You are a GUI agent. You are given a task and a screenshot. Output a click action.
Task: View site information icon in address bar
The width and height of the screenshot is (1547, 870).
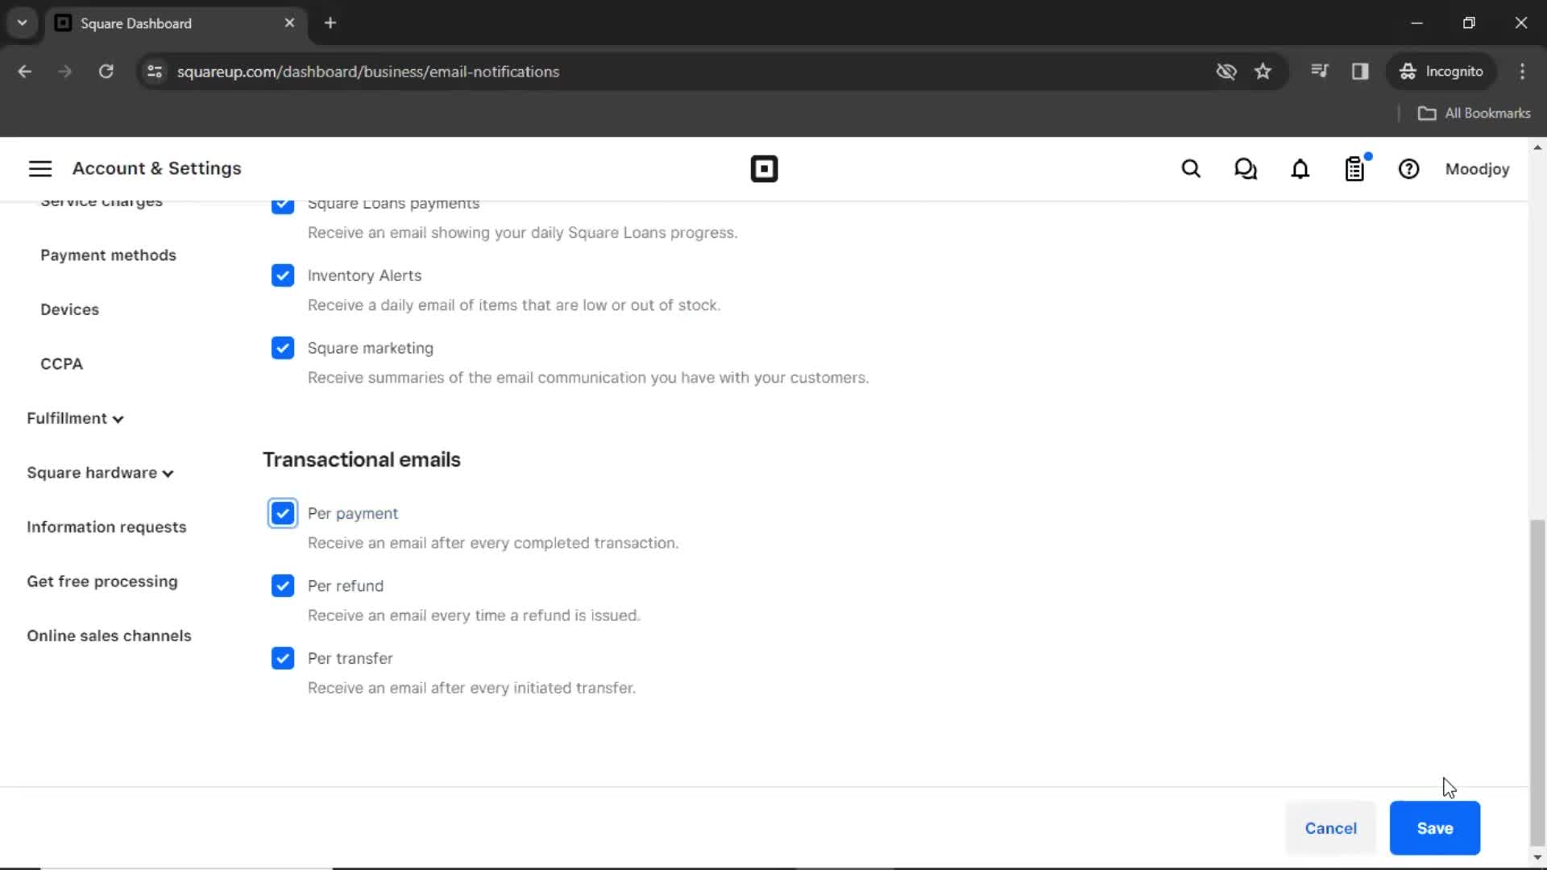point(155,72)
